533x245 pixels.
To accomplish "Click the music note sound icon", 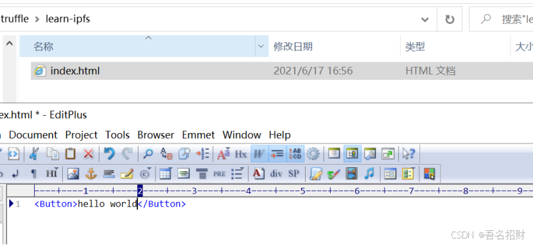I will pos(369,174).
